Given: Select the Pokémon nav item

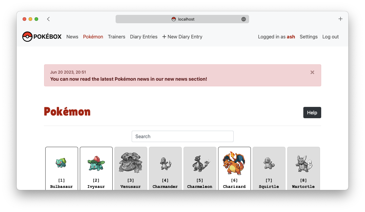Looking at the screenshot, I should tap(93, 37).
